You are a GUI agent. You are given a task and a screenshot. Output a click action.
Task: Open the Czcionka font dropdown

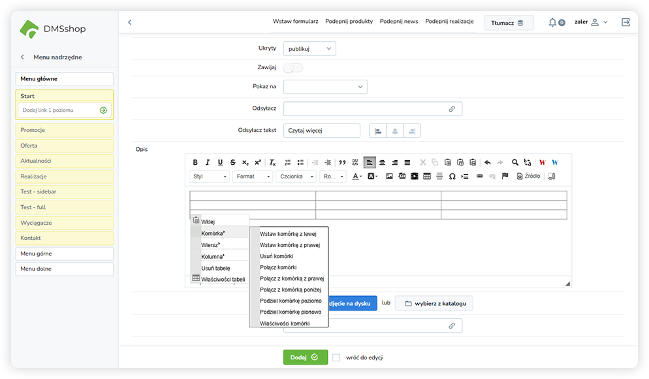coord(296,176)
